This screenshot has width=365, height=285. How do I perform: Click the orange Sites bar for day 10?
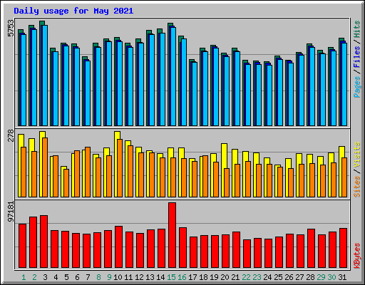[x=120, y=168]
